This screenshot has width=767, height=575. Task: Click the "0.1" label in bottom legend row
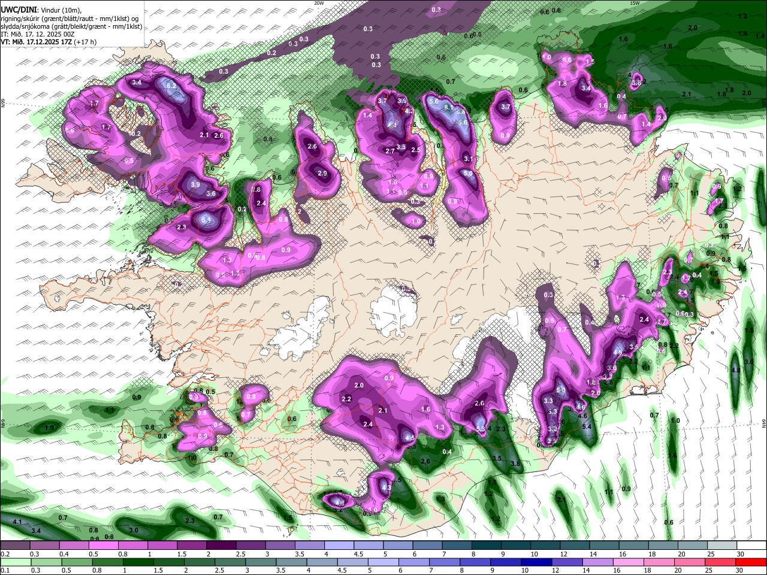[5, 570]
